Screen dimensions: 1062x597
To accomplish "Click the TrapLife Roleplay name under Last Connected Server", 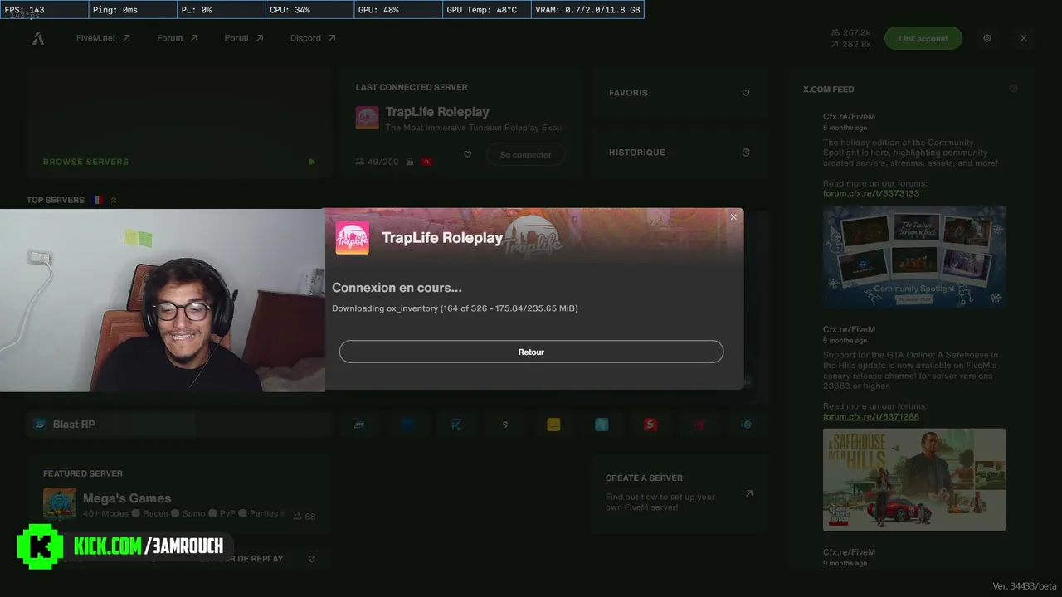I will (x=437, y=112).
